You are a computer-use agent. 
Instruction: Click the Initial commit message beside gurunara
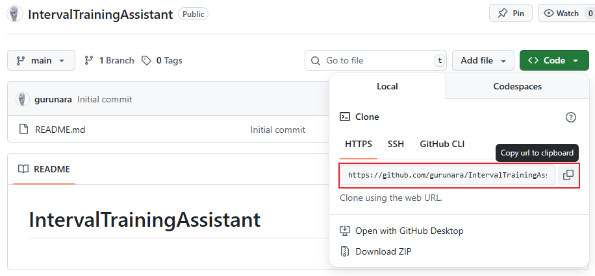click(x=105, y=100)
